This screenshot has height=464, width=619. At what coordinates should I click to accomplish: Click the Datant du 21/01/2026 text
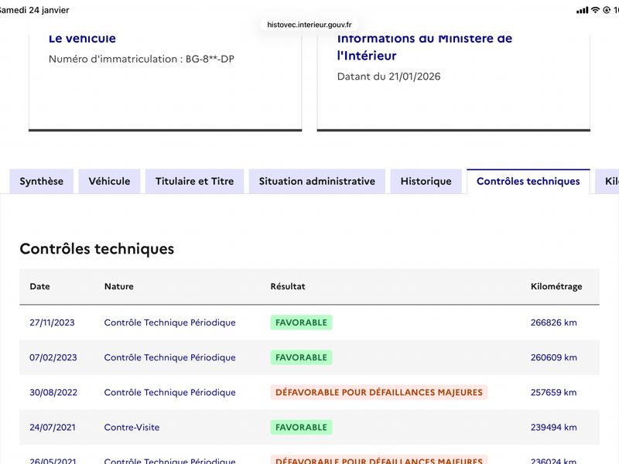point(389,77)
